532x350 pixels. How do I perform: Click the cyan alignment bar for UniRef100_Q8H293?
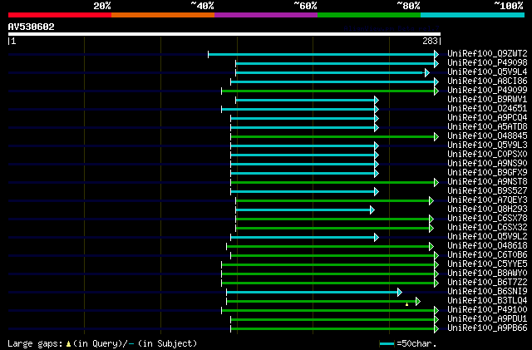[x=305, y=210]
